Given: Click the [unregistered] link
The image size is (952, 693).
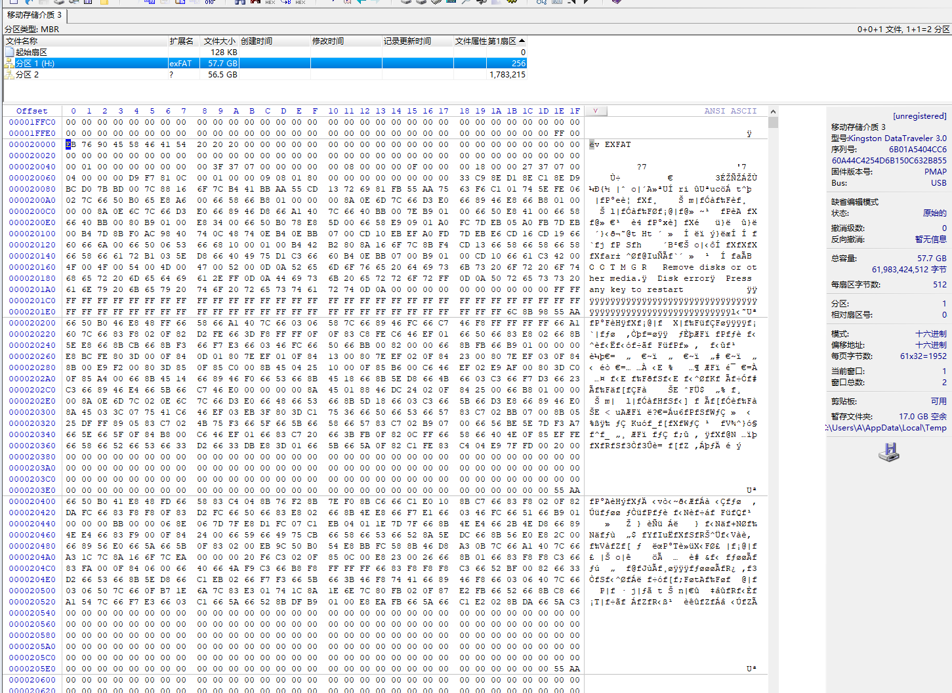Looking at the screenshot, I should tap(919, 116).
